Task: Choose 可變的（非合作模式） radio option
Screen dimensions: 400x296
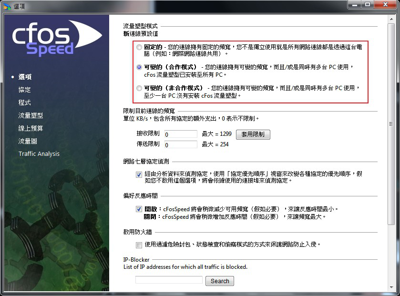Action: [139, 88]
